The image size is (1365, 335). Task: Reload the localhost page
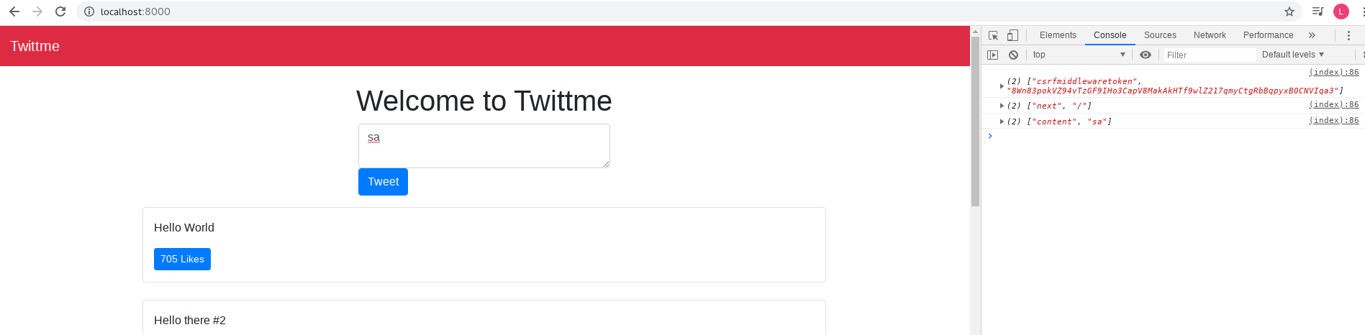[x=60, y=12]
